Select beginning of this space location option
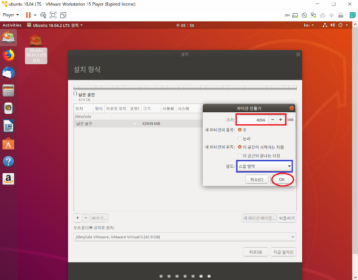Image resolution: width=358 pixels, height=280 pixels. pos(240,147)
